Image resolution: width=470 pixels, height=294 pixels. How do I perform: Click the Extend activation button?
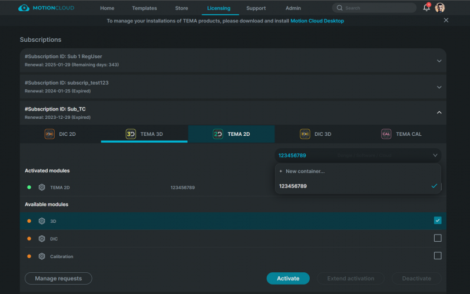click(350, 279)
